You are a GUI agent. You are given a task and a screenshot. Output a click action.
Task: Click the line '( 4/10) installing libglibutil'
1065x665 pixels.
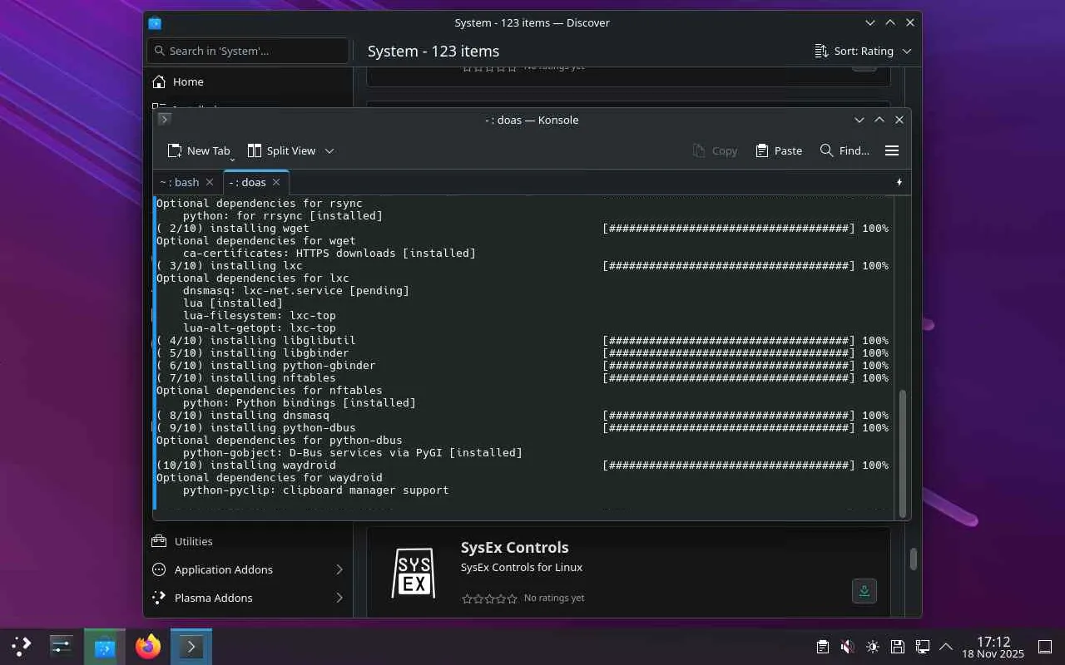256,340
